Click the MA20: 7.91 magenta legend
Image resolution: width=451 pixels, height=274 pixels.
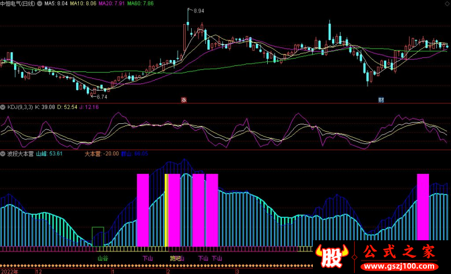tap(112, 3)
